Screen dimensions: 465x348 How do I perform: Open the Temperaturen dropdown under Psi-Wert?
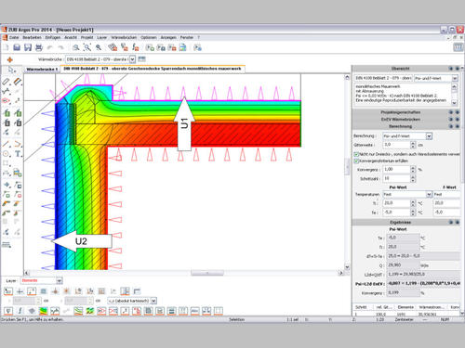click(x=429, y=194)
